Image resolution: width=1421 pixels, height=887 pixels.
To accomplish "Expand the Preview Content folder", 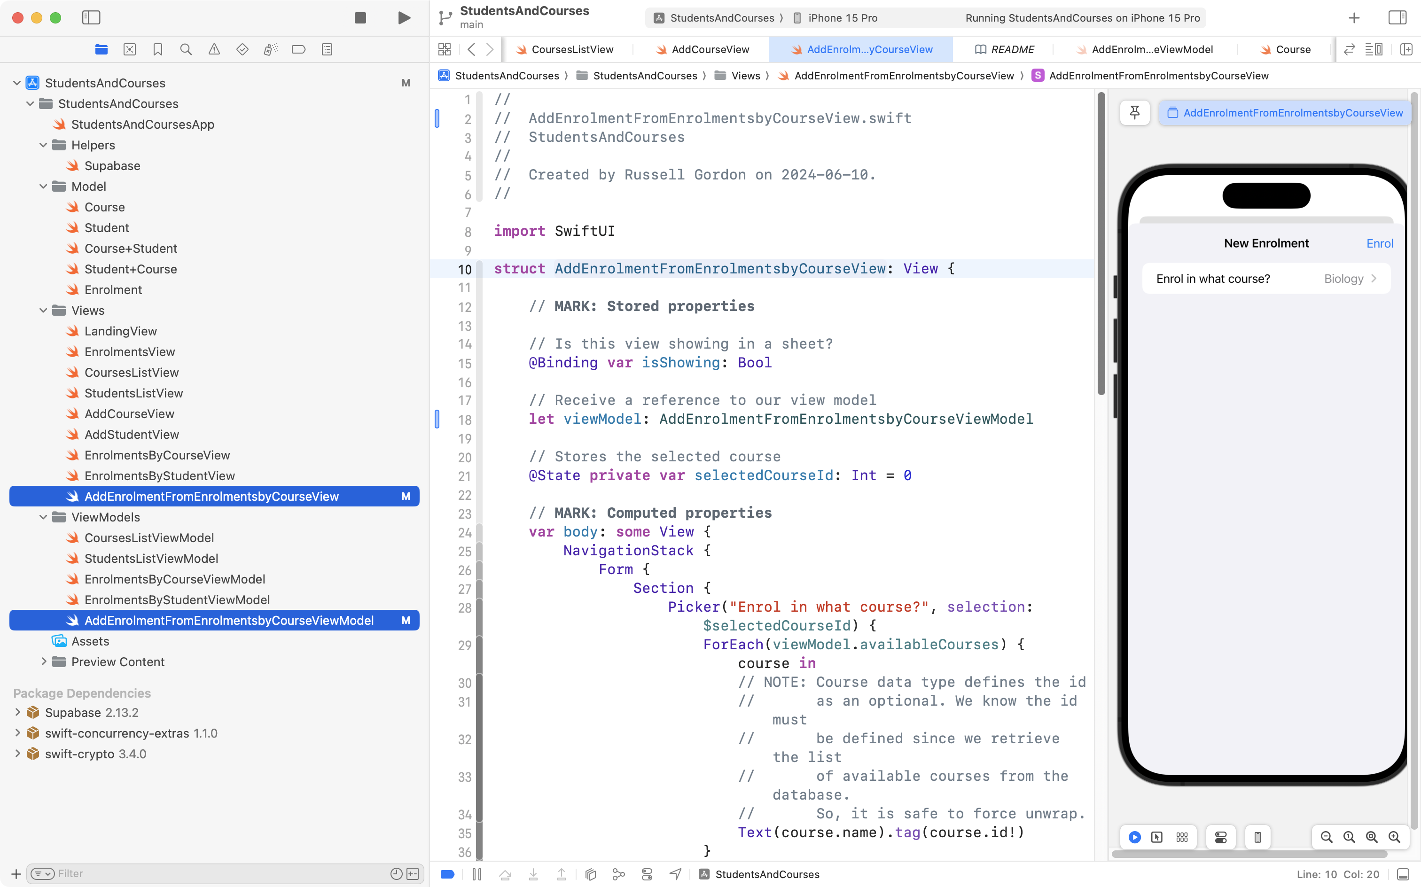I will (44, 662).
